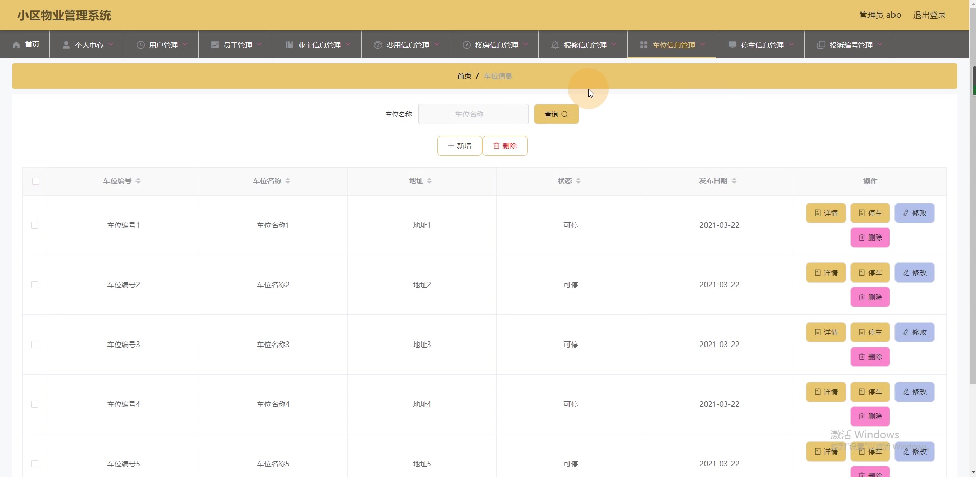
Task: Click the plus icon in the 新增 button
Action: coord(451,146)
